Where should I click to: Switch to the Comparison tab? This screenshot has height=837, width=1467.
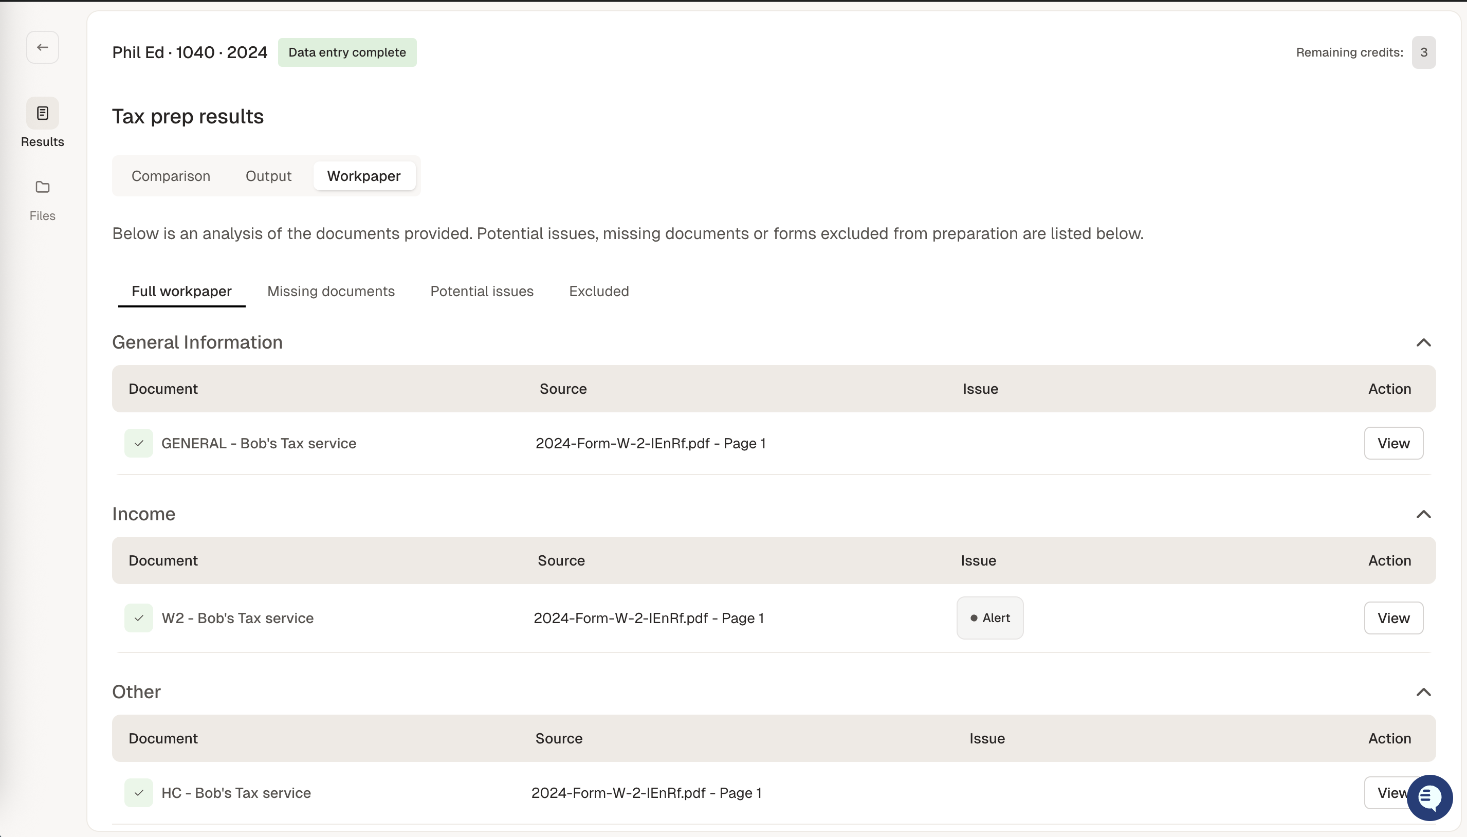click(x=171, y=176)
